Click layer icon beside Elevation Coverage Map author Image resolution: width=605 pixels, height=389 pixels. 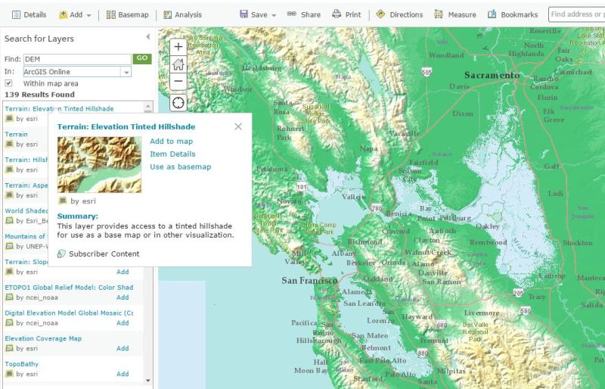point(9,348)
